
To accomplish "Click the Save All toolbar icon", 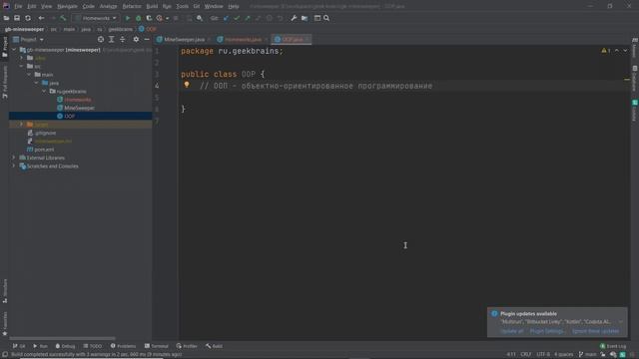I will click(17, 18).
